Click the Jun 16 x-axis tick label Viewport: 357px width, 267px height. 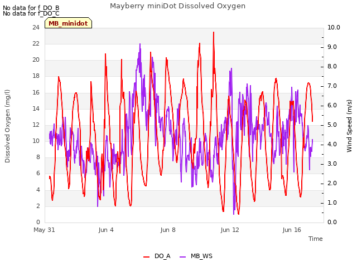coord(292,230)
